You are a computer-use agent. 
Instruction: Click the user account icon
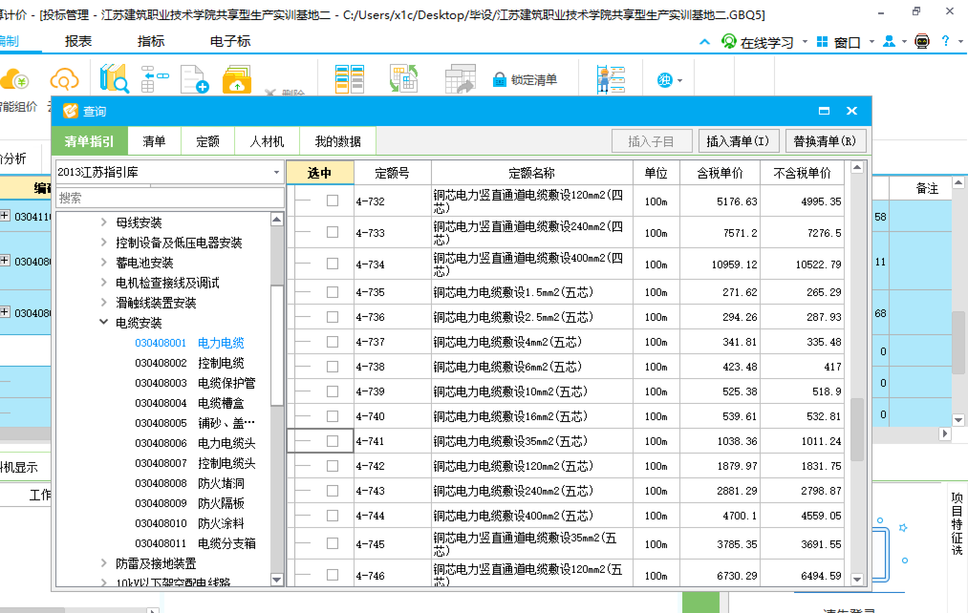coord(889,42)
